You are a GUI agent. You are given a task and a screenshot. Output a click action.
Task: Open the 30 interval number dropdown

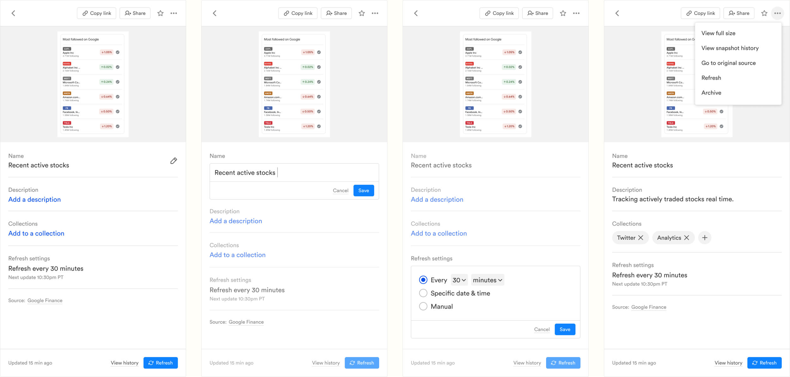[x=459, y=280]
